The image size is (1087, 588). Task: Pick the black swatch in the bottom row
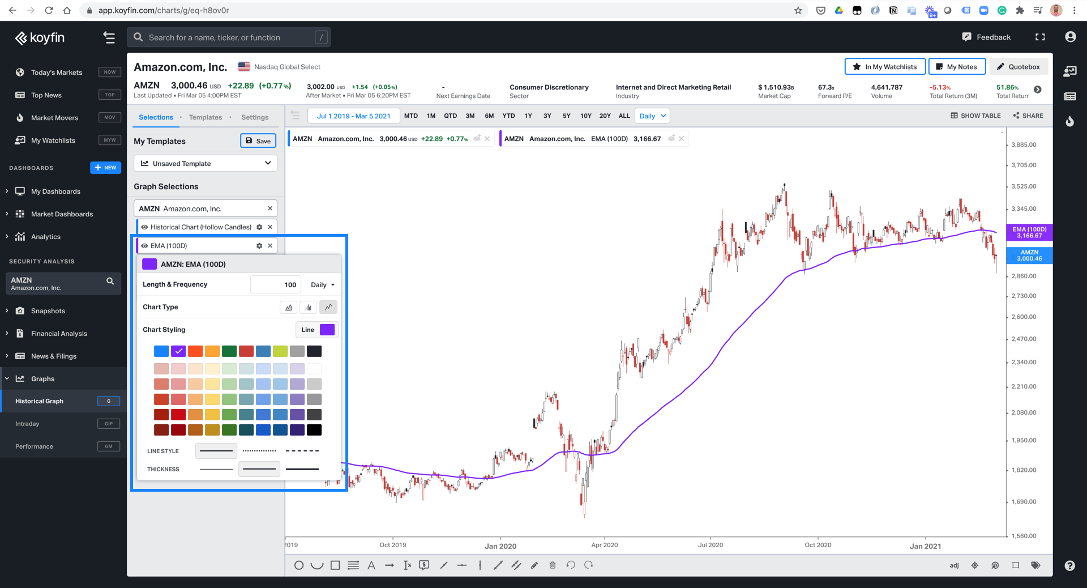click(314, 430)
